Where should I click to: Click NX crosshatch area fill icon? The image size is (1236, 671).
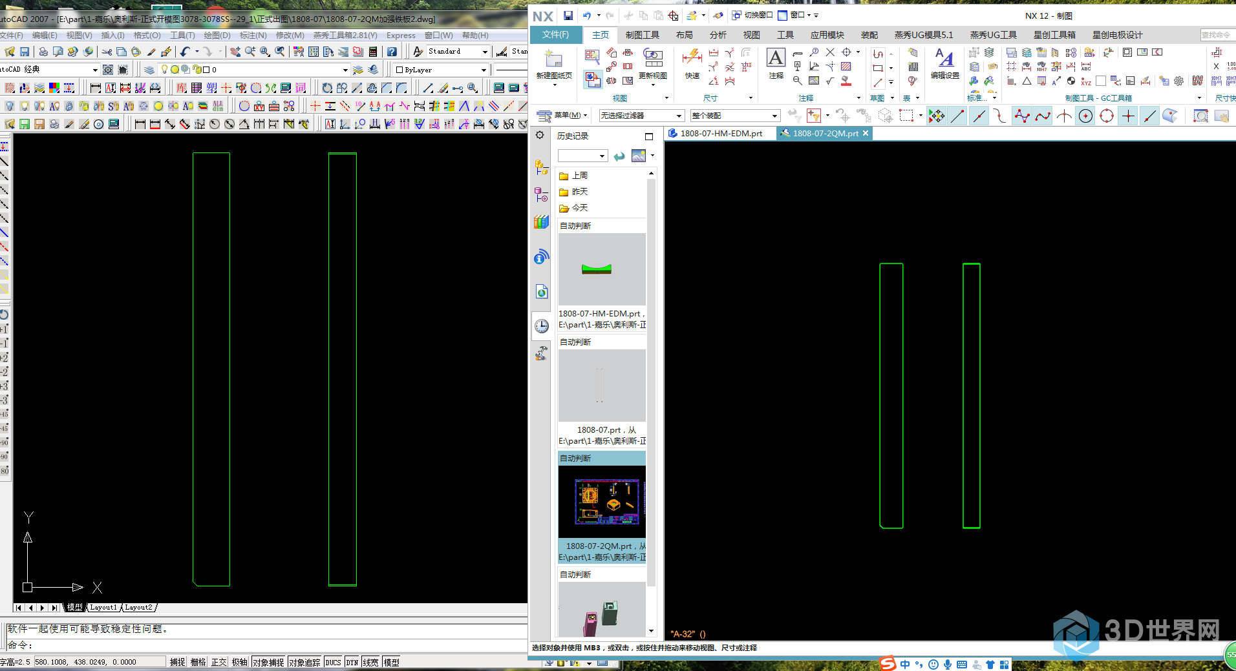click(846, 67)
